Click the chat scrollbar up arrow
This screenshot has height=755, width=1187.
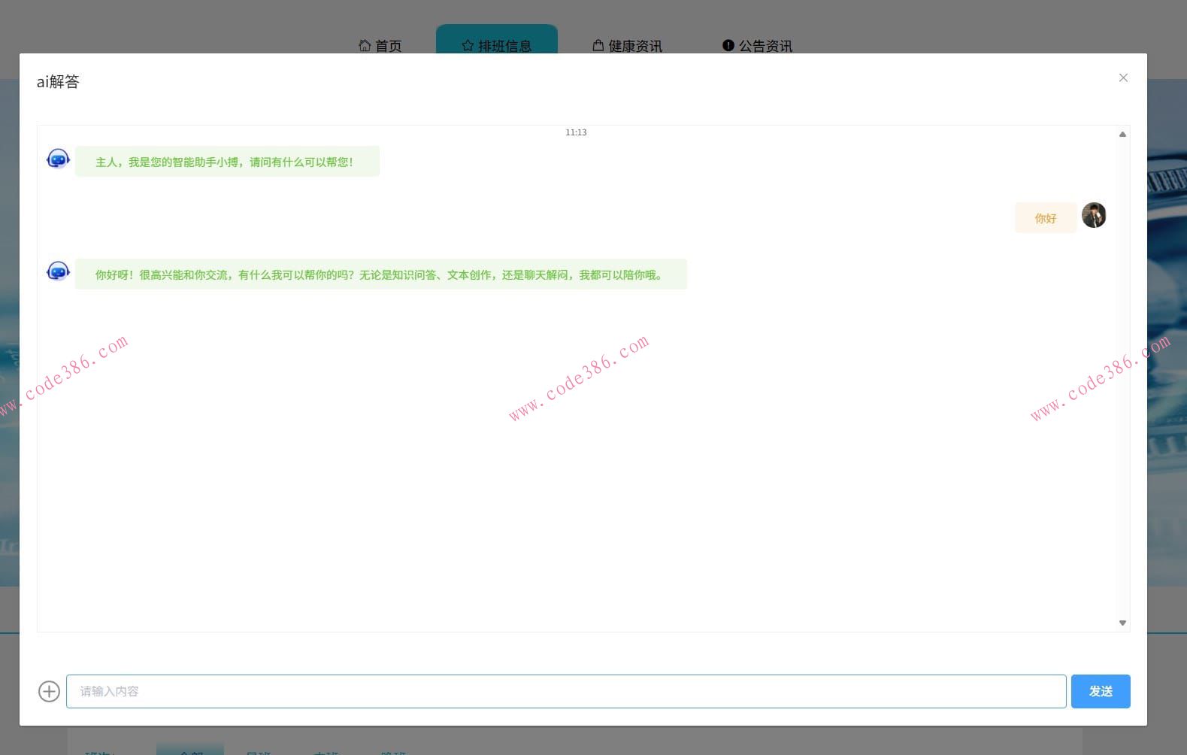(x=1122, y=135)
